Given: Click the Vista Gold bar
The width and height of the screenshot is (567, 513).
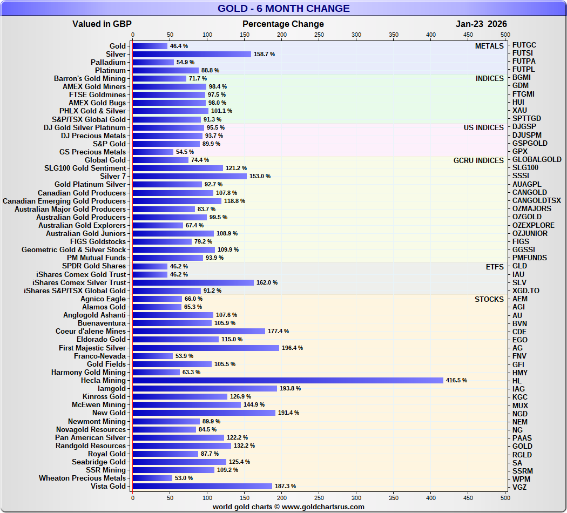Looking at the screenshot, I should coord(202,486).
